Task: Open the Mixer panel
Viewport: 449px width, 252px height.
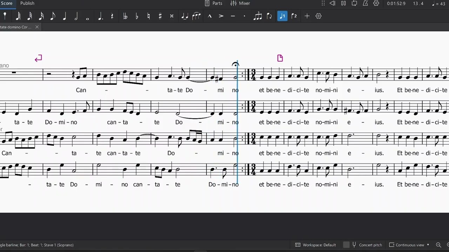Action: click(240, 3)
